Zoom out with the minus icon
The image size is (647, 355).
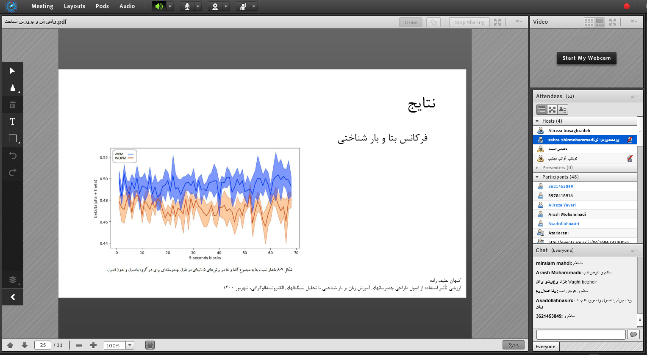pyautogui.click(x=79, y=345)
